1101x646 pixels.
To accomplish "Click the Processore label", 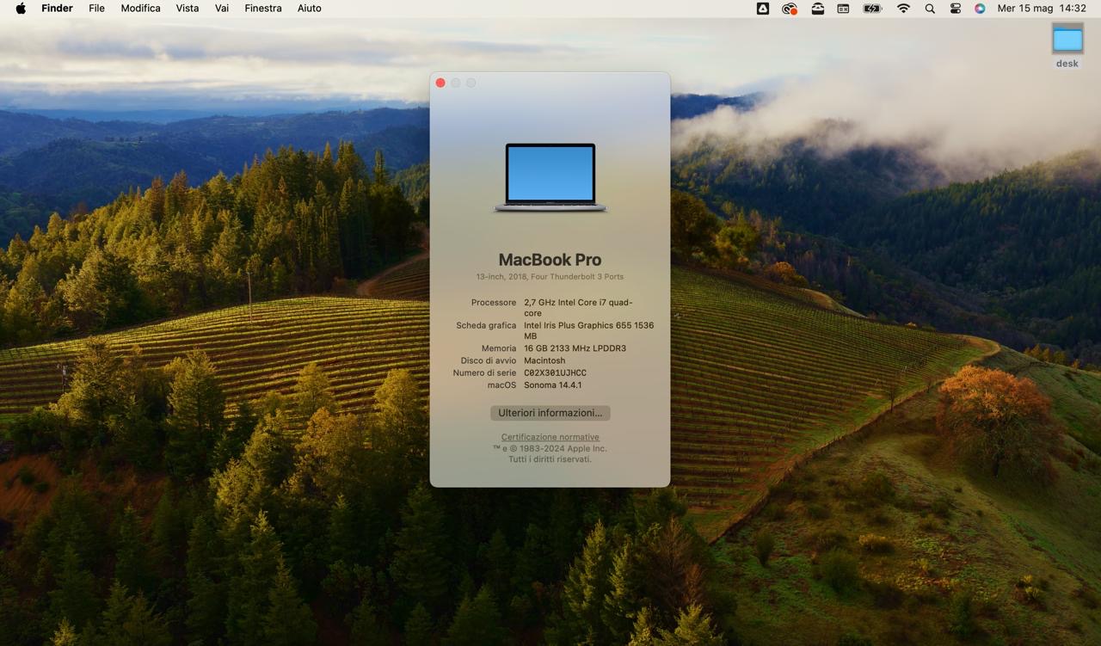I will pyautogui.click(x=494, y=303).
